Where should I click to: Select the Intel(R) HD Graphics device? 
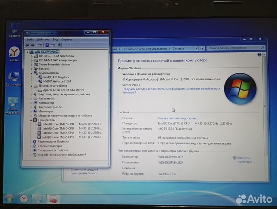click(56, 77)
